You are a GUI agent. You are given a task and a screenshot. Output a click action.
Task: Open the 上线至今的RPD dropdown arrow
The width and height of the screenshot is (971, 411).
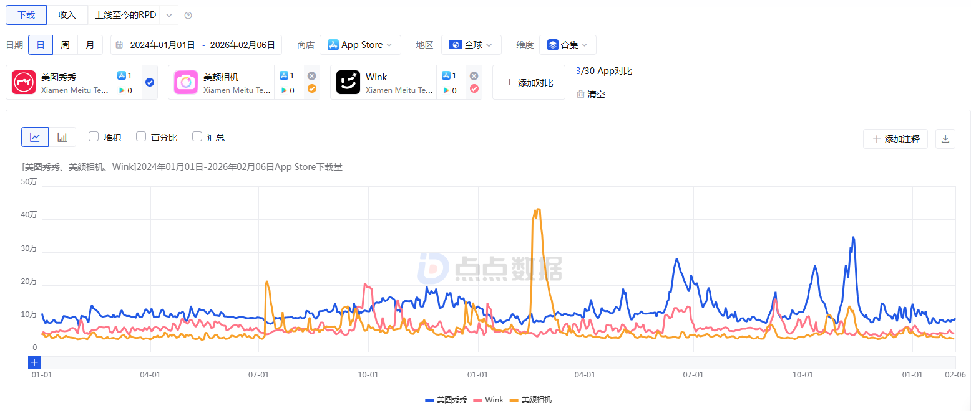click(168, 15)
